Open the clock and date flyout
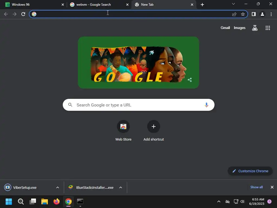 (x=257, y=201)
